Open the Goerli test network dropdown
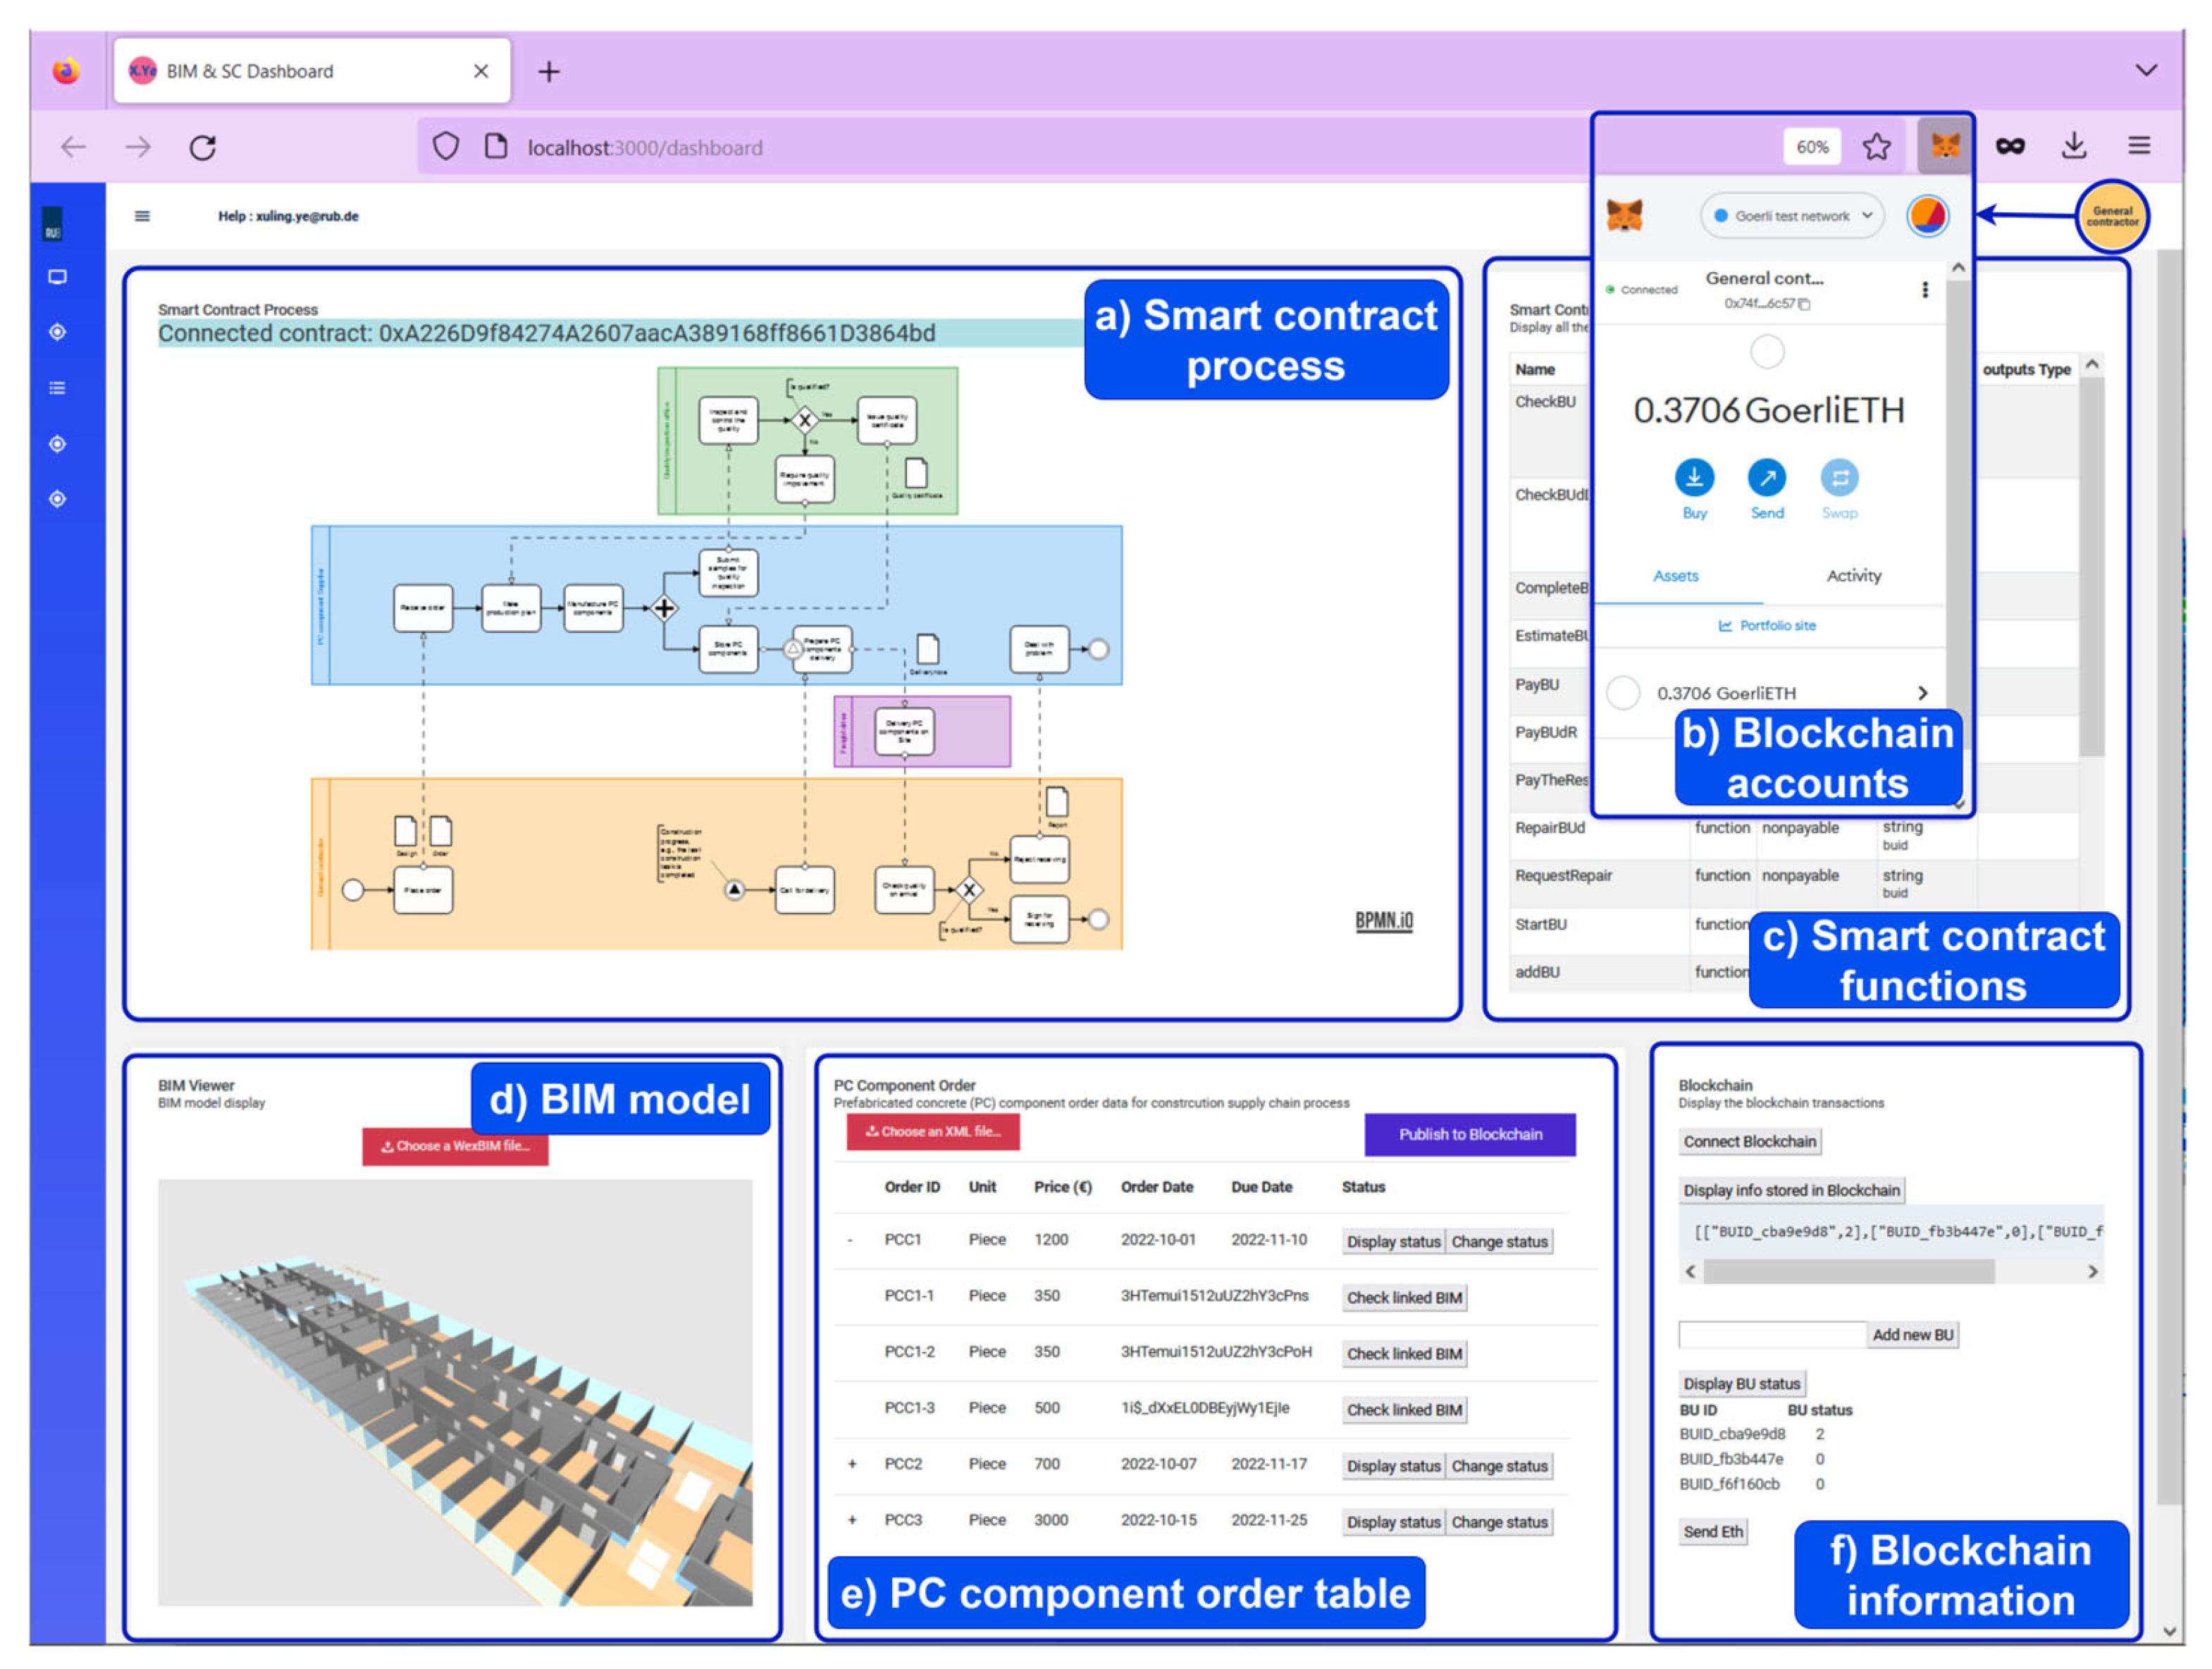This screenshot has height=1669, width=2212. tap(1791, 216)
